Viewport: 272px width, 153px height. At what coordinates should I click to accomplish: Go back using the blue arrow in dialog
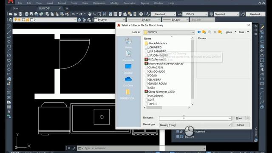[199, 32]
